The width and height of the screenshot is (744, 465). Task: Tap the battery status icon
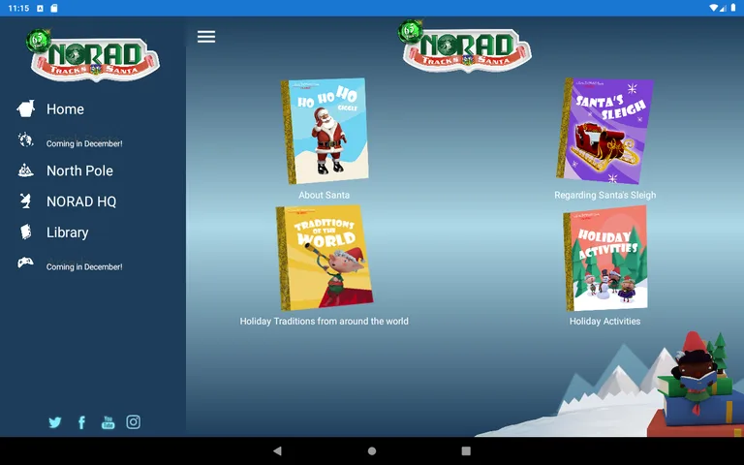tap(733, 8)
